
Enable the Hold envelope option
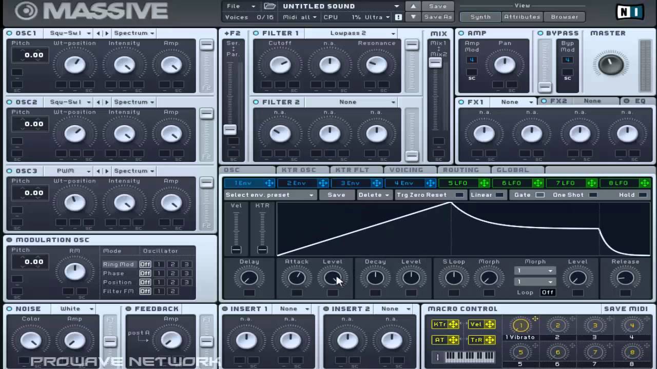click(x=643, y=195)
